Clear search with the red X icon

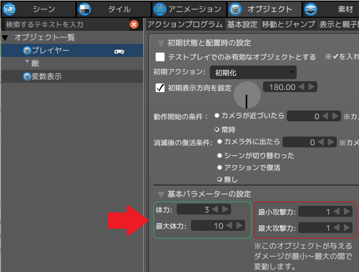pos(134,24)
